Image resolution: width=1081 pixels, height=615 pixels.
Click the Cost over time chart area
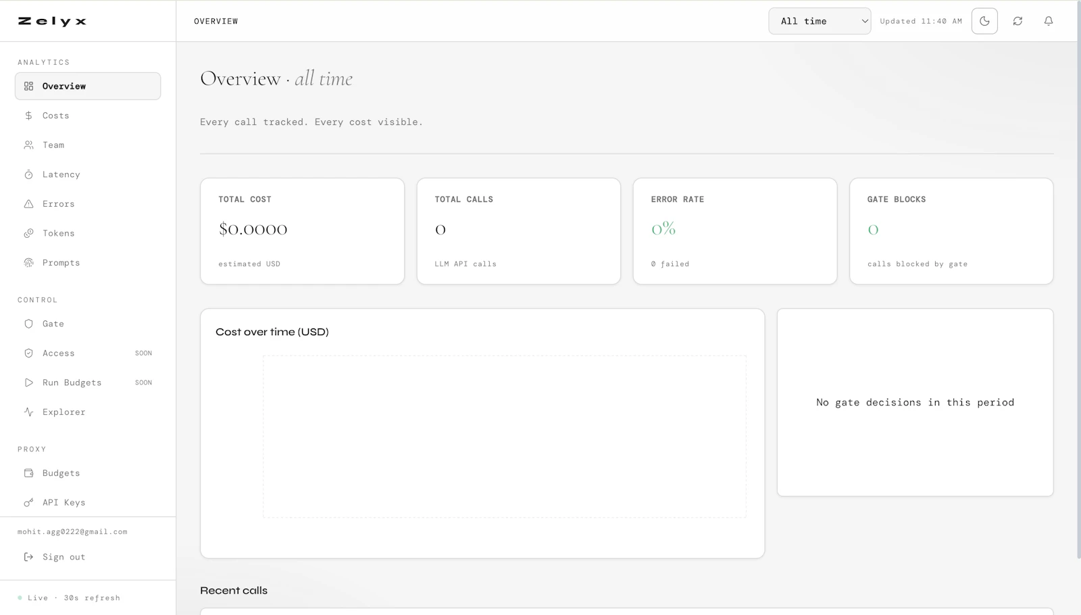505,437
